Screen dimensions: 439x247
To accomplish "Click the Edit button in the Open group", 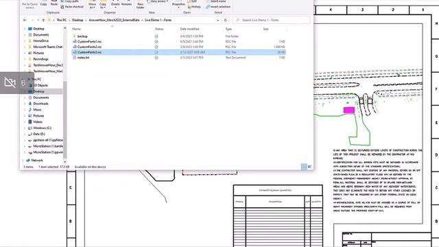I will [x=192, y=1].
